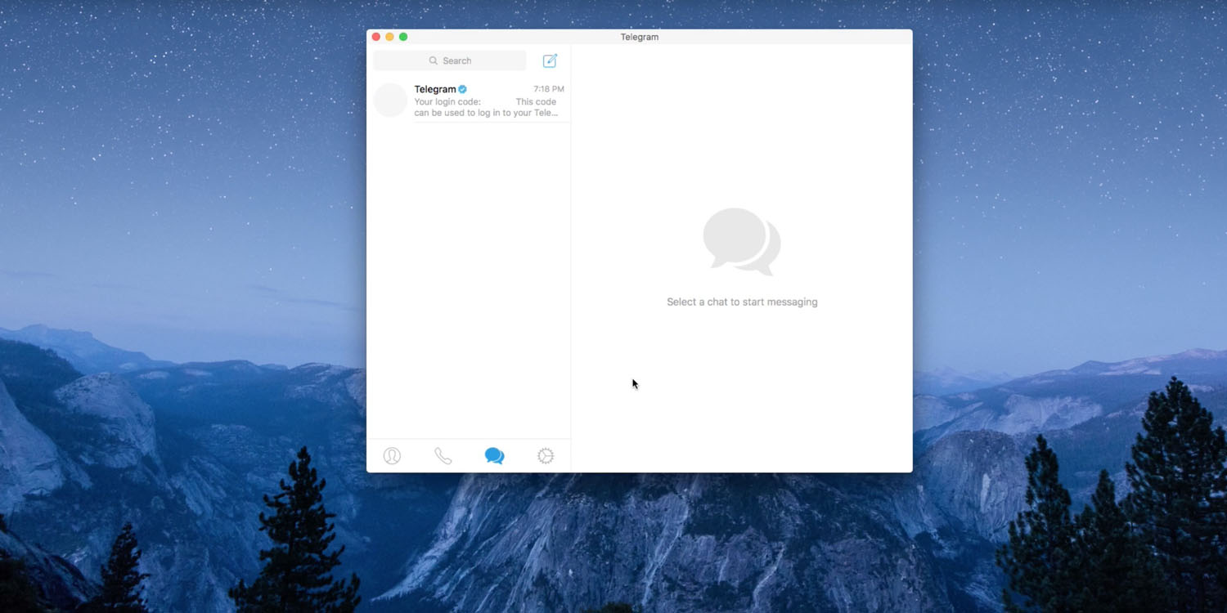Image resolution: width=1227 pixels, height=613 pixels.
Task: Open the Contacts tab
Action: pyautogui.click(x=392, y=456)
